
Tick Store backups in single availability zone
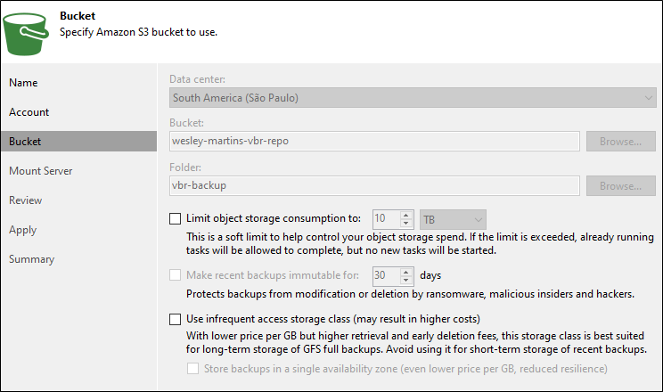click(192, 368)
